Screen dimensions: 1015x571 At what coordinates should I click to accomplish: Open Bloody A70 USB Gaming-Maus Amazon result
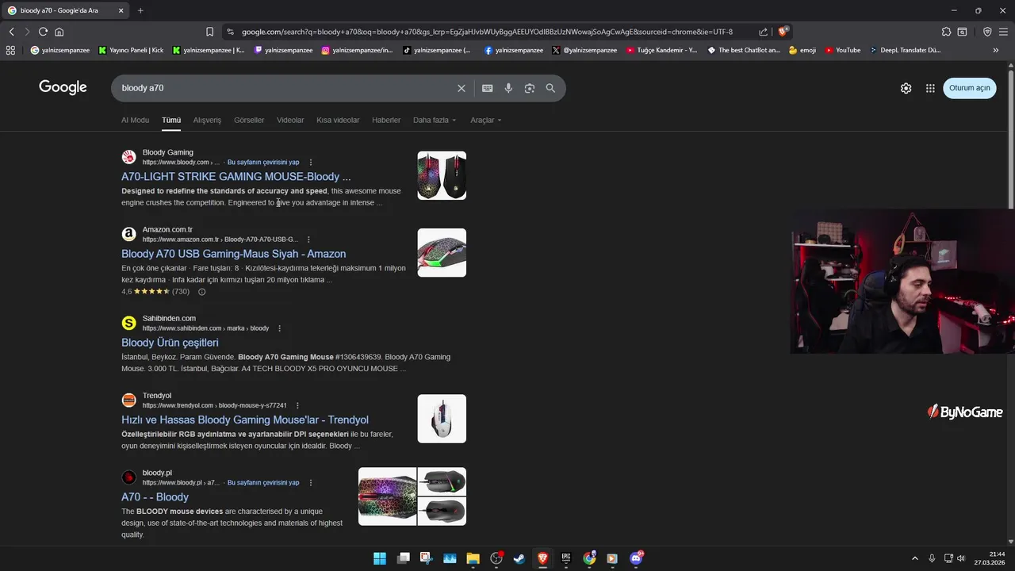click(x=233, y=254)
